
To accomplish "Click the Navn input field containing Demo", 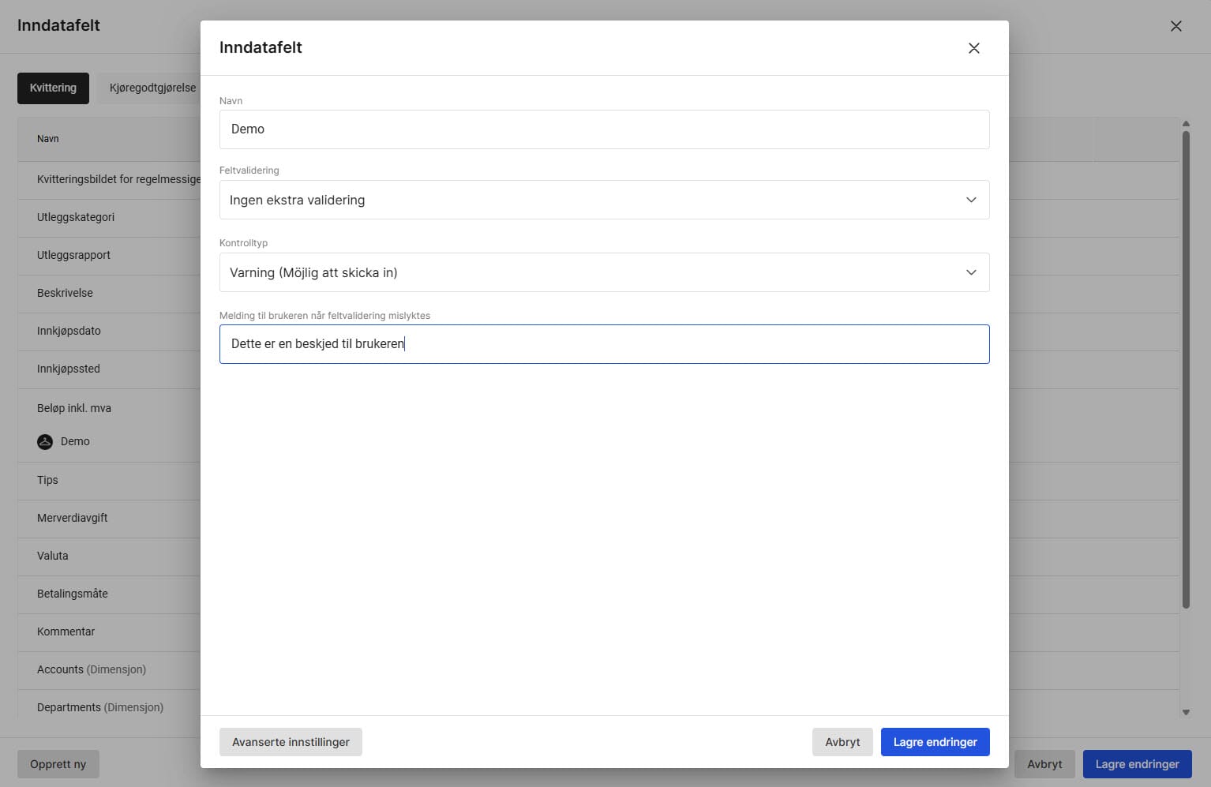I will click(x=603, y=129).
